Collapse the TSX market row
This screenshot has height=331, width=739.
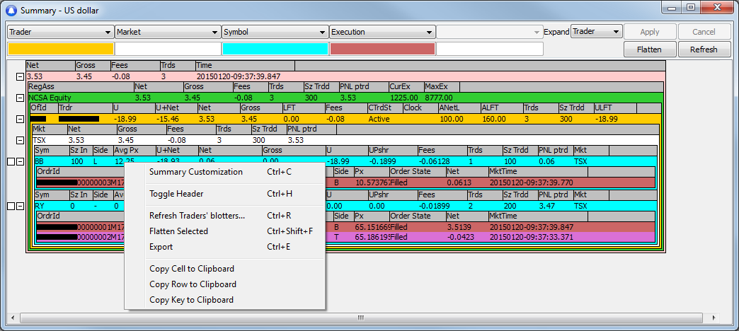click(x=20, y=141)
